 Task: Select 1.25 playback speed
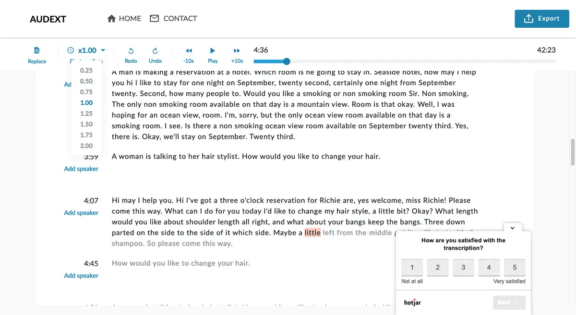pos(86,113)
